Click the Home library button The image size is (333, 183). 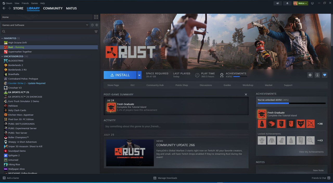(47, 17)
